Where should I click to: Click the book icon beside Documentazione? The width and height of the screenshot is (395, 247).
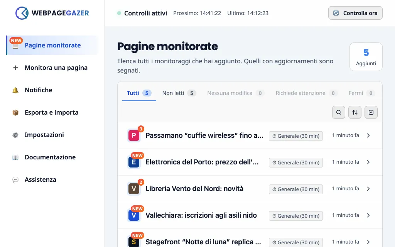click(15, 157)
